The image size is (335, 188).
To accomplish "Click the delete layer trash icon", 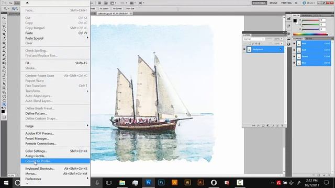I will tap(282, 126).
